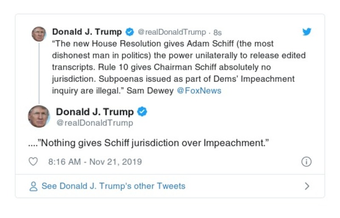Click the Twitter bird logo
Screen dimensions: 340x218
point(307,32)
